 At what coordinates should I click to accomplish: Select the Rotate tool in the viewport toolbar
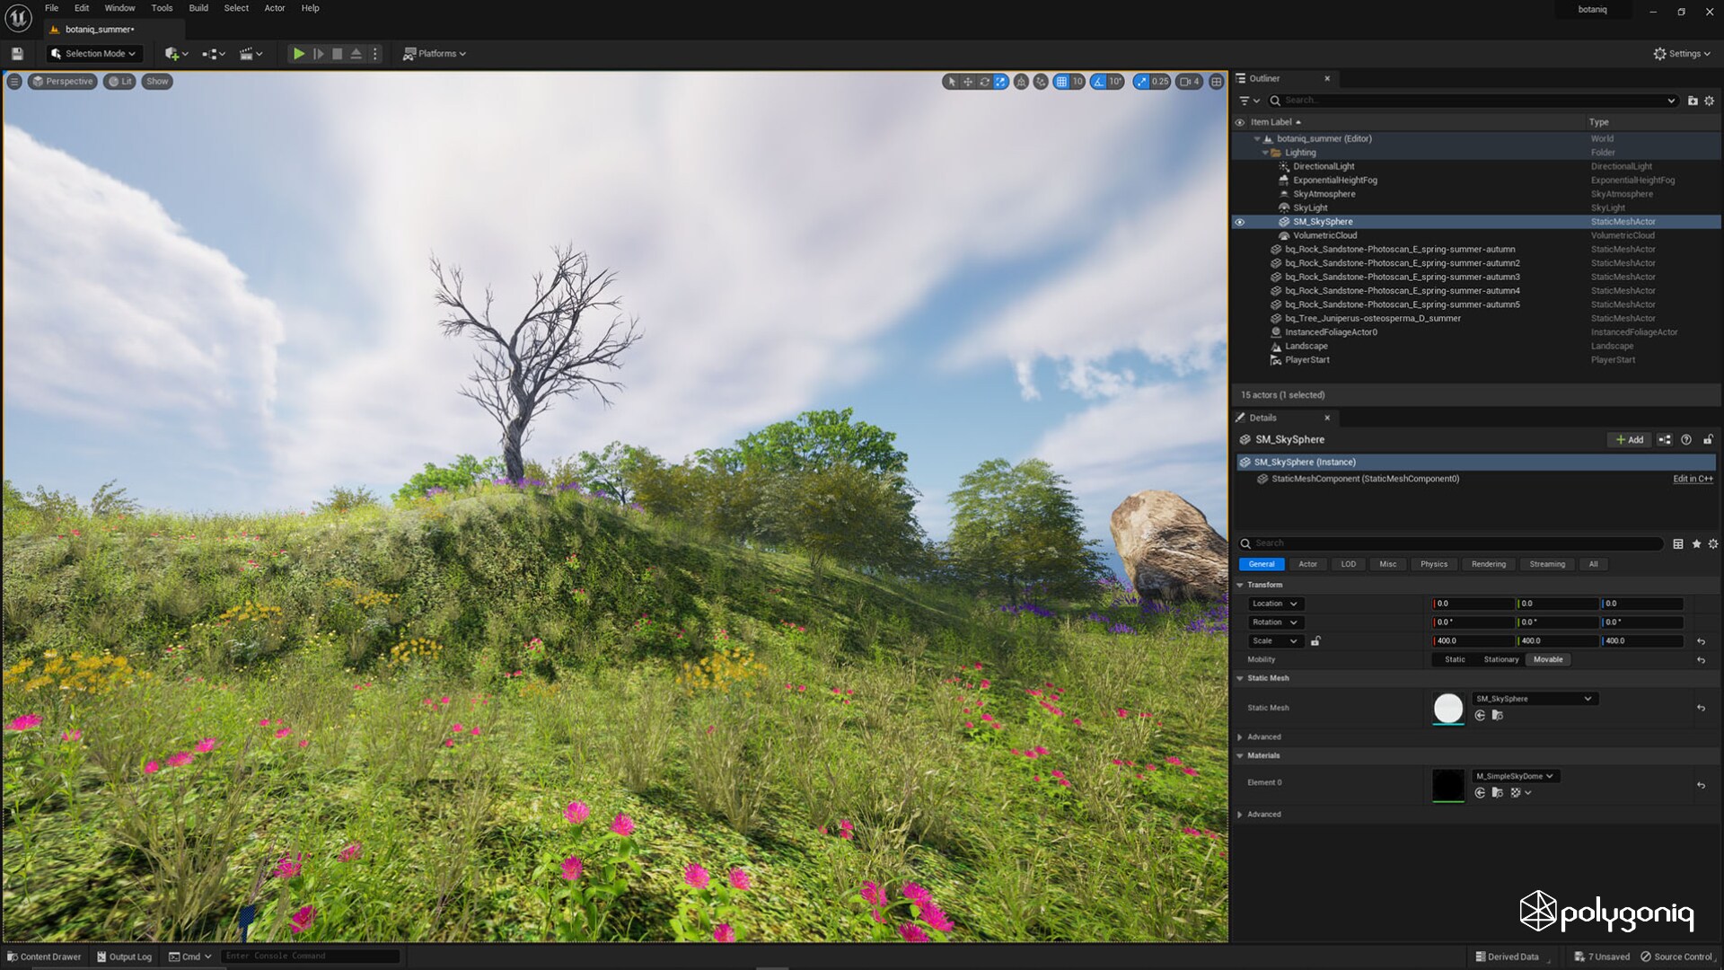[x=984, y=82]
